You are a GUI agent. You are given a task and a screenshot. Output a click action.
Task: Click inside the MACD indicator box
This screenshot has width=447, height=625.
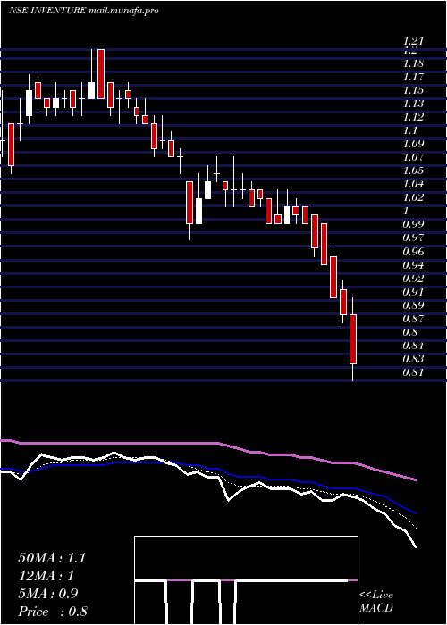[246, 580]
